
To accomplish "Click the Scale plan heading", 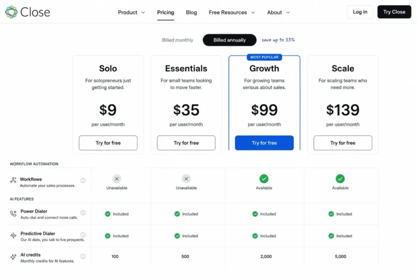I will (x=343, y=68).
